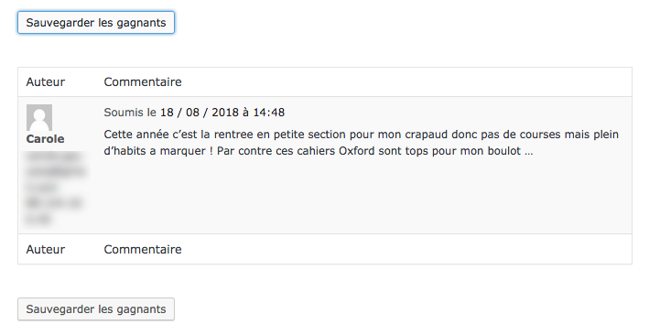Click the Soumis le label
Screen dimensions: 649x335
click(x=130, y=113)
